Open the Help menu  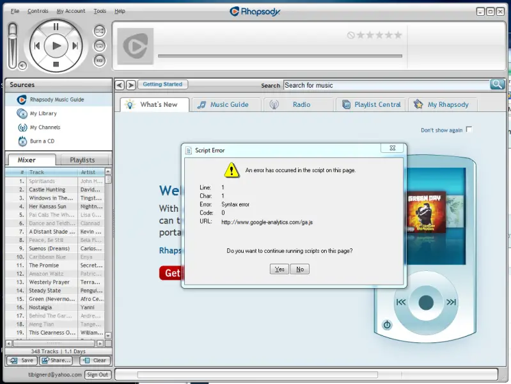coord(120,11)
